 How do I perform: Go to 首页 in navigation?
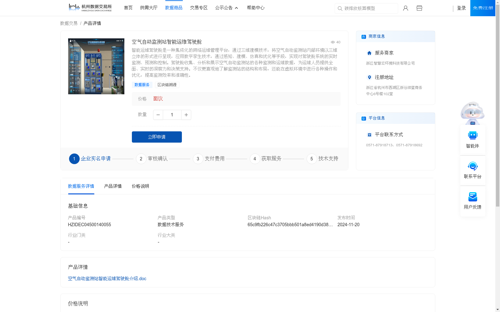[x=128, y=8]
